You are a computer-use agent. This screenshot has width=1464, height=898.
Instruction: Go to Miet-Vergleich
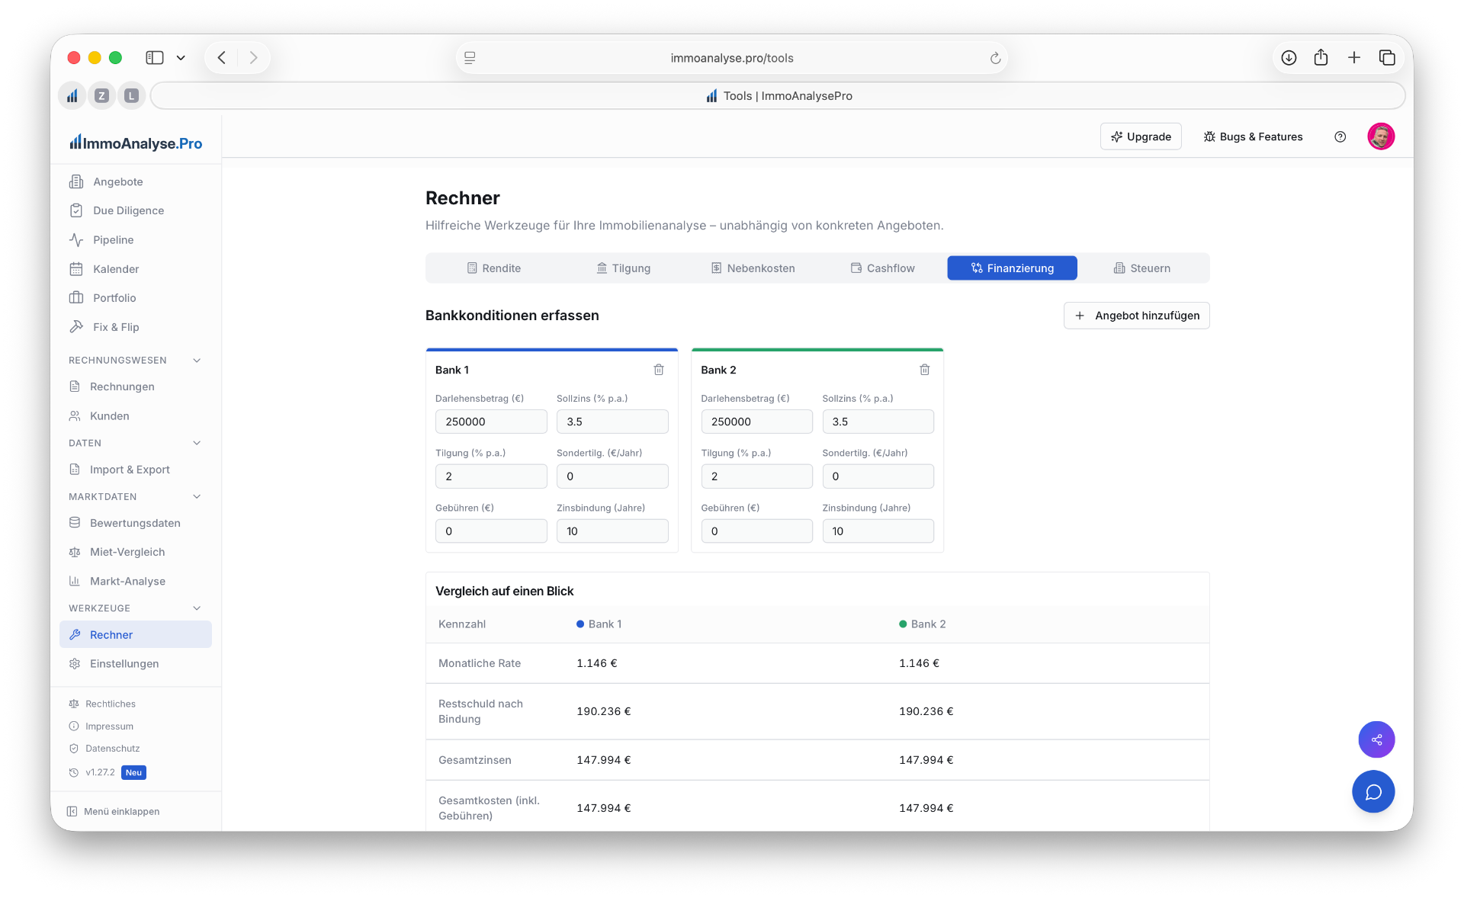[x=136, y=552]
